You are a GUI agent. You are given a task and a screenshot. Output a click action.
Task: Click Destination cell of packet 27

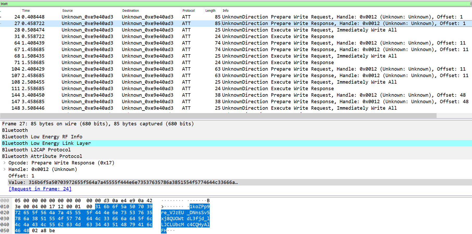[147, 23]
